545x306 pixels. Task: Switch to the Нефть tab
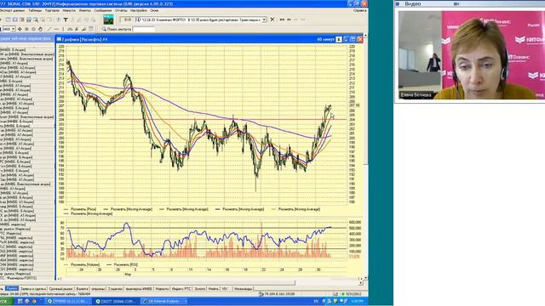point(214,289)
